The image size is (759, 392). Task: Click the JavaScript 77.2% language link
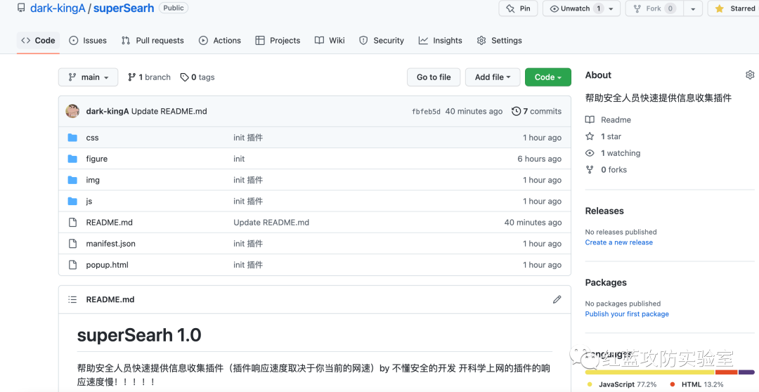coord(622,385)
